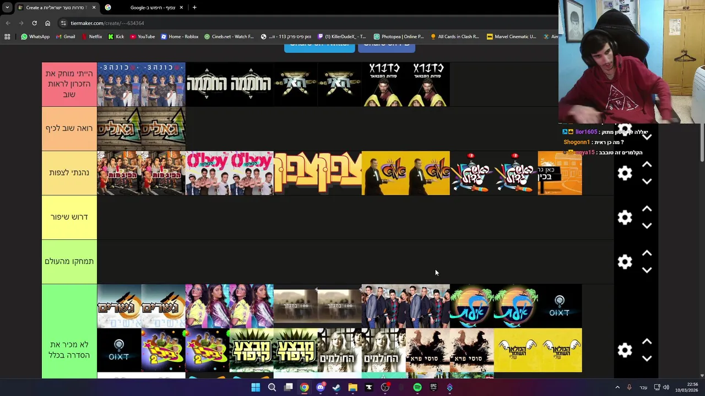View site information icon in address bar
Viewport: 705px width, 396px height.
click(x=63, y=23)
